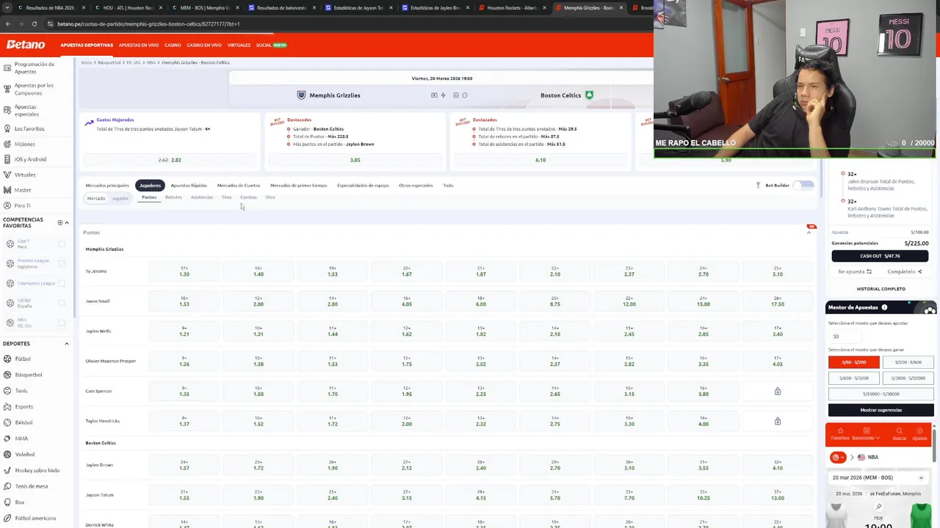940x528 pixels.
Task: Switch view to Mercado
Action: [x=96, y=198]
